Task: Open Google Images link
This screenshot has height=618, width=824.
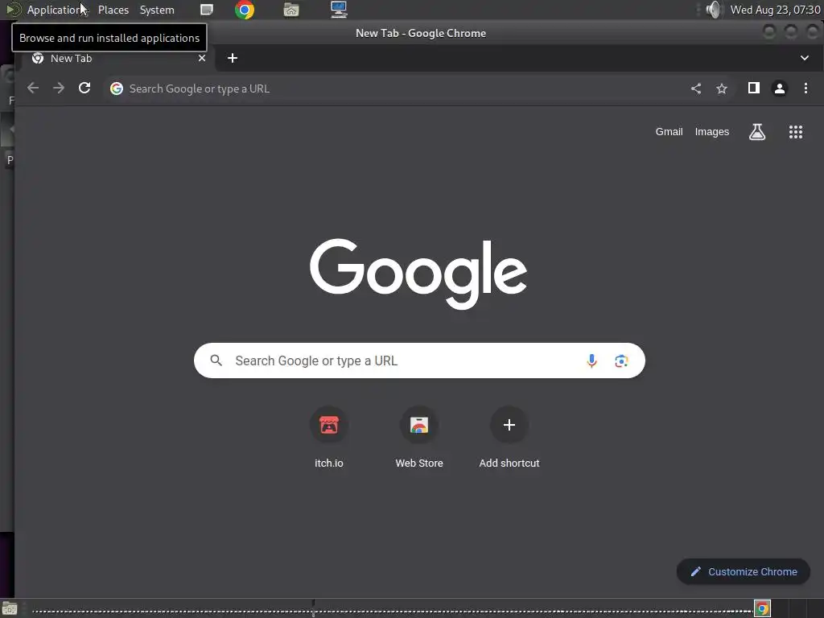Action: [x=711, y=132]
